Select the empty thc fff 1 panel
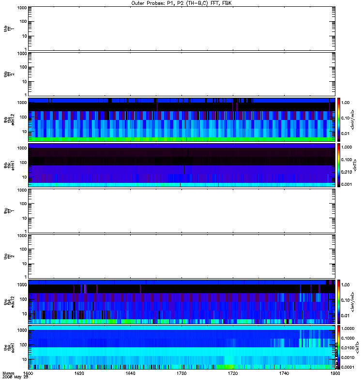Screen dimensions: 363x387 (x=181, y=211)
